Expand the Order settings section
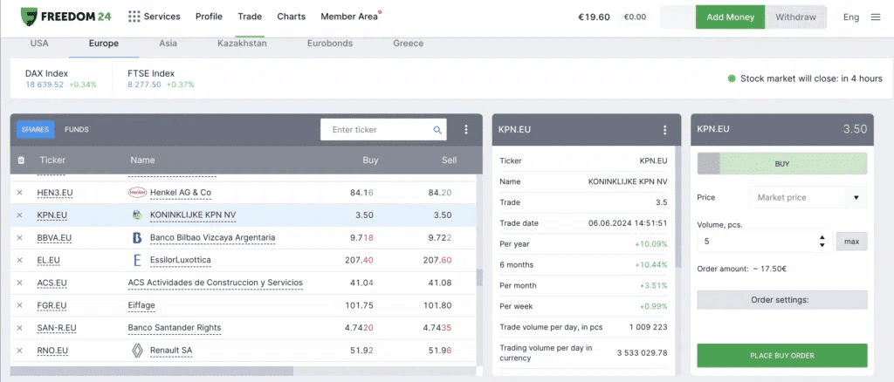This screenshot has height=382, width=894. pos(781,300)
